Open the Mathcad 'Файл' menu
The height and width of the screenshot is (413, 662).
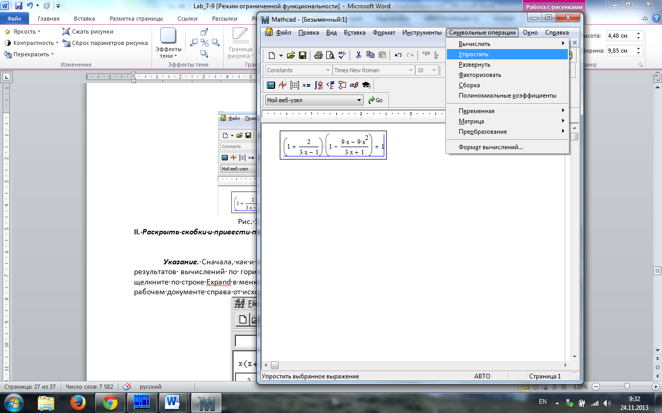pos(283,33)
